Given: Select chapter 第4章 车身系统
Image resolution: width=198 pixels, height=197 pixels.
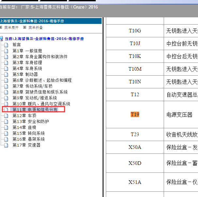Looking at the screenshot, I should 27,68.
